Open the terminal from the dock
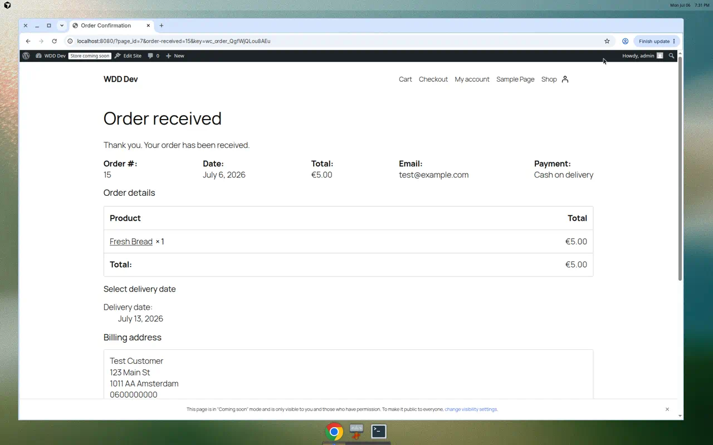 click(379, 431)
